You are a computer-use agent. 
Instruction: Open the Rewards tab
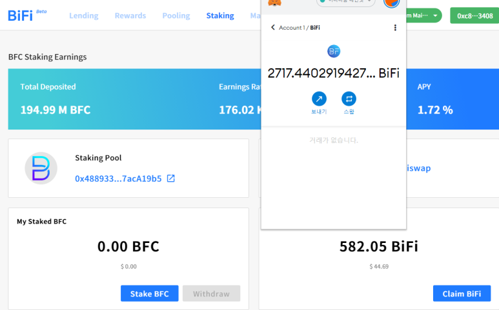130,15
